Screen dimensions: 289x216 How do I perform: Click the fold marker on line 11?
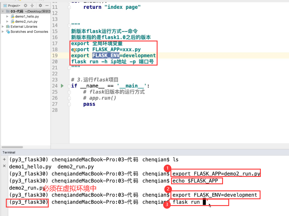69,7
